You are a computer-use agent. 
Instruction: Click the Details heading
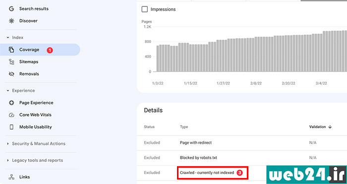coord(153,110)
